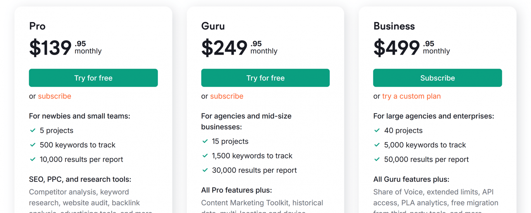Click the checkmark beside 1,500 keywords to track

[205, 156]
